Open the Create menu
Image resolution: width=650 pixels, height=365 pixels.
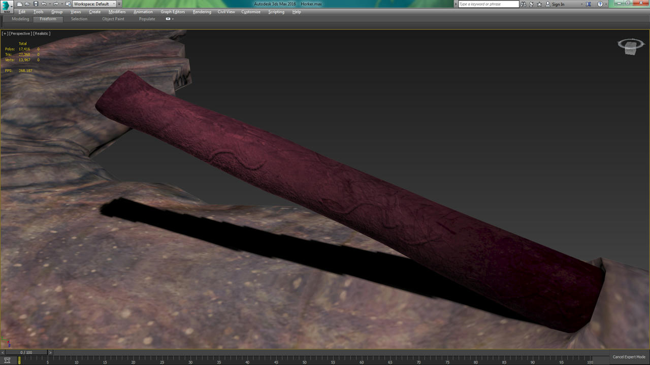[x=95, y=12]
